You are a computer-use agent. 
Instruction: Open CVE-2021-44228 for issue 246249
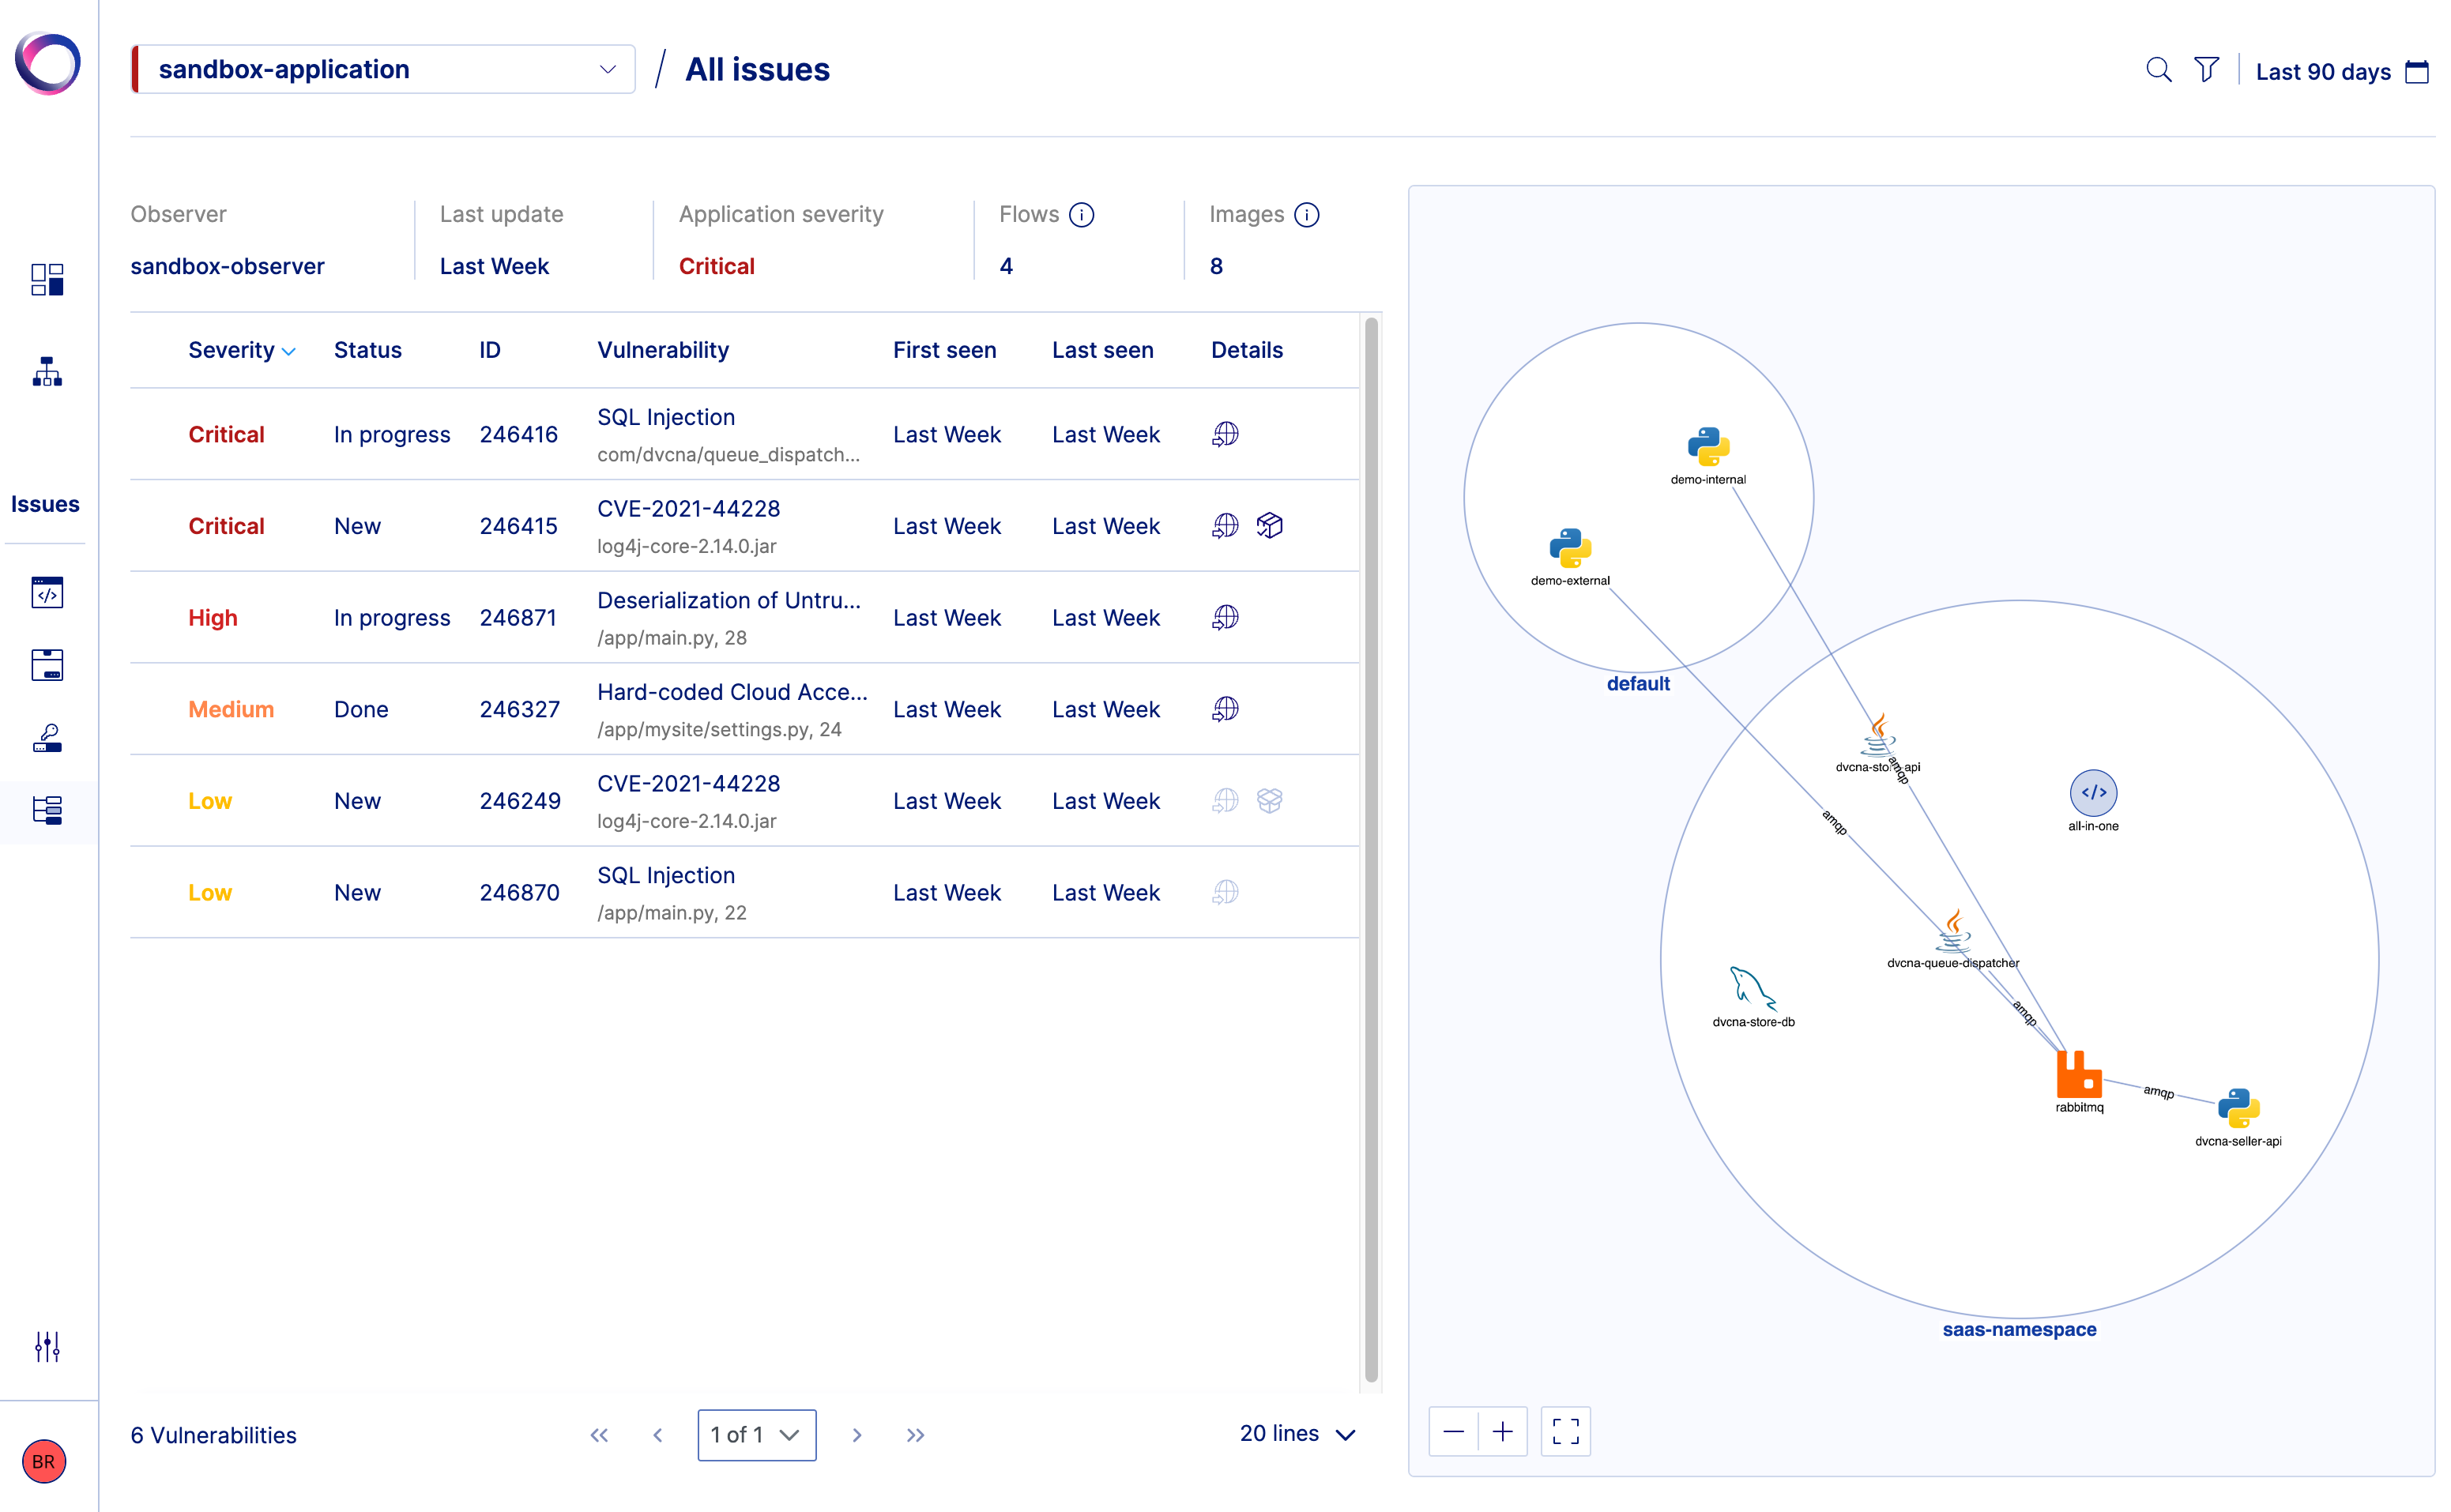(688, 784)
